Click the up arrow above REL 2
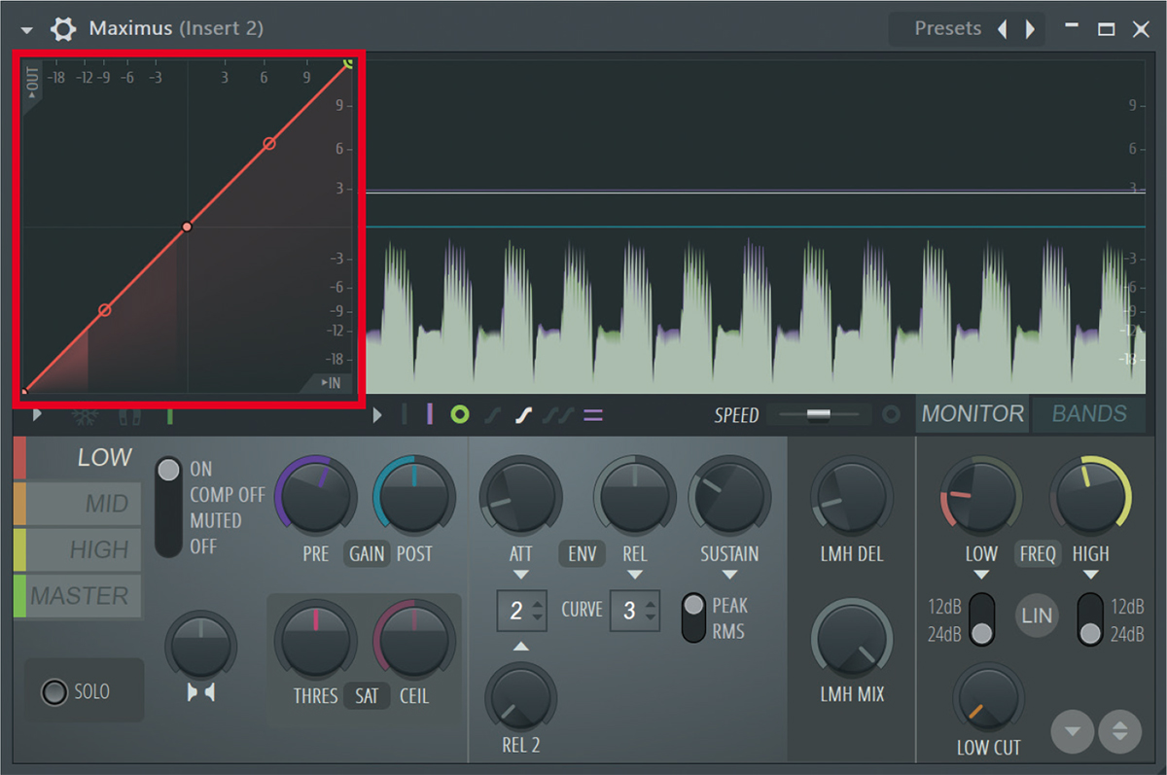 click(521, 647)
